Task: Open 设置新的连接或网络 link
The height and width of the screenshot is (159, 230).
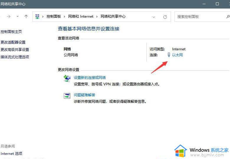Action: tap(90, 77)
